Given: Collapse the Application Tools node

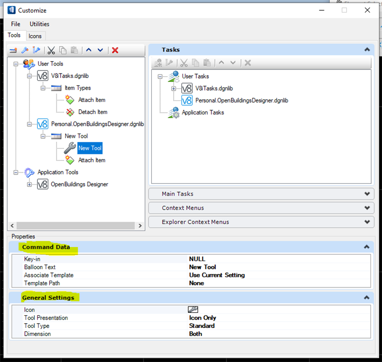Looking at the screenshot, I should [x=16, y=172].
